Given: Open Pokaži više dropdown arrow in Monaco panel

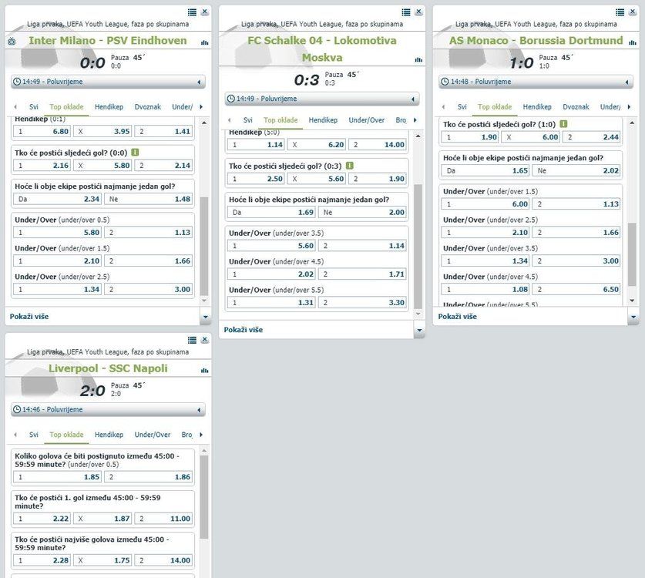Looking at the screenshot, I should coord(633,317).
